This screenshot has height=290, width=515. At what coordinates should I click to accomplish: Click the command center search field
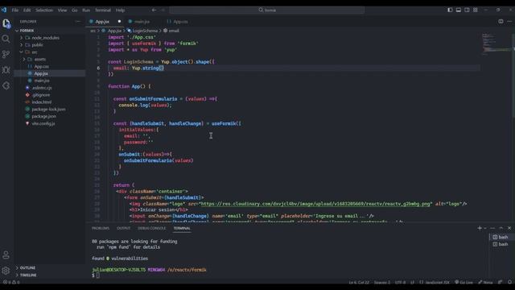pyautogui.click(x=266, y=10)
